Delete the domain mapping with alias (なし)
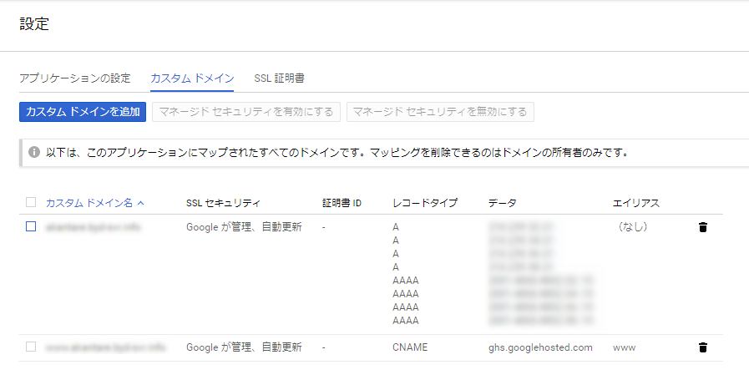The image size is (749, 390). (703, 227)
